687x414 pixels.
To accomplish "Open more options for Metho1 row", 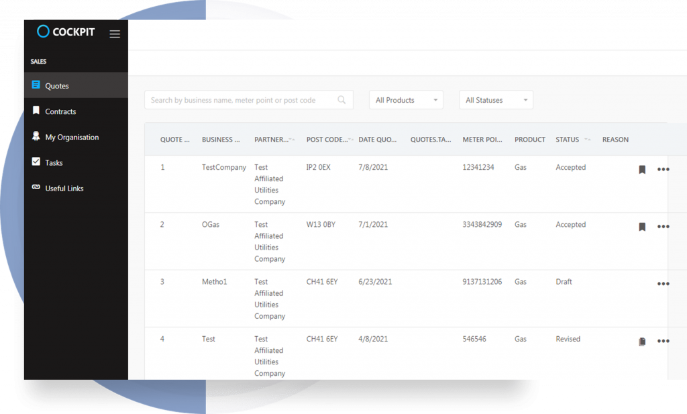I will pos(664,284).
